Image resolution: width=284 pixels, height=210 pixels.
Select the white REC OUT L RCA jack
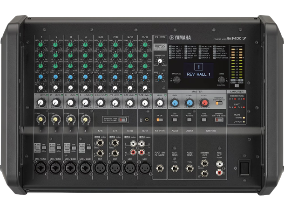coord(219,164)
